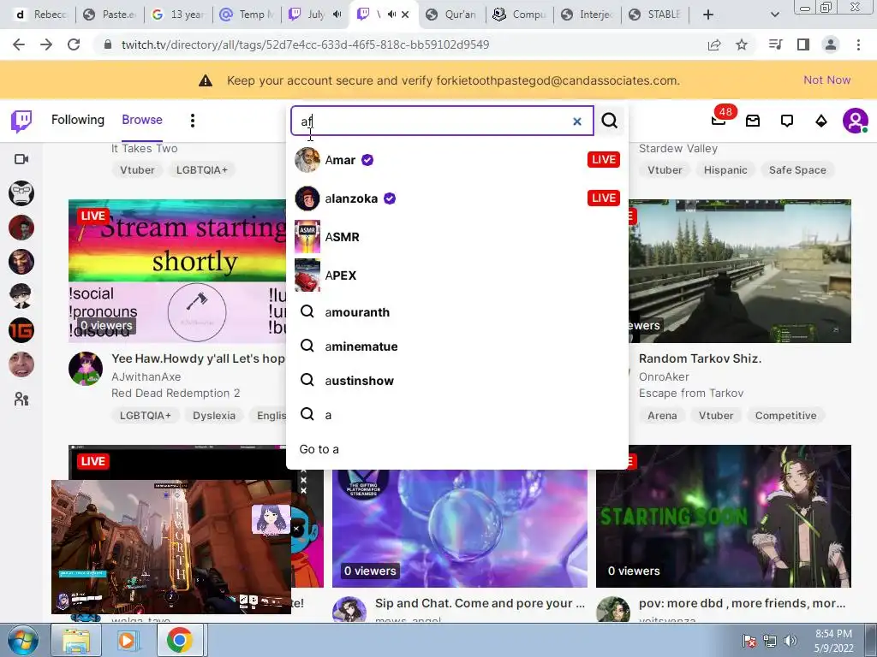Switch to the Temp M browser tab
The width and height of the screenshot is (877, 657).
[248, 15]
